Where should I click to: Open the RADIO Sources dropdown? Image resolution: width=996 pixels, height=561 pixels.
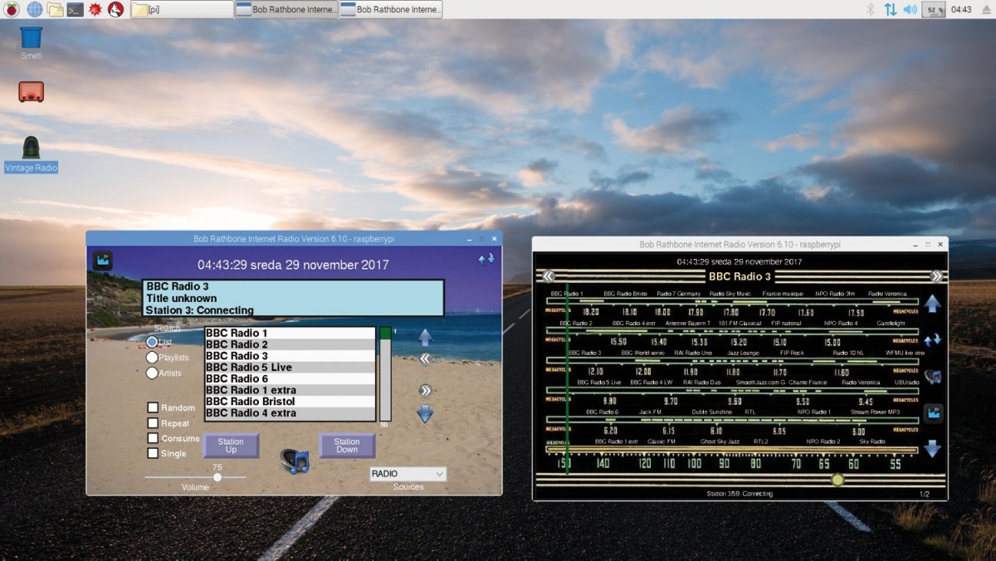(x=408, y=474)
